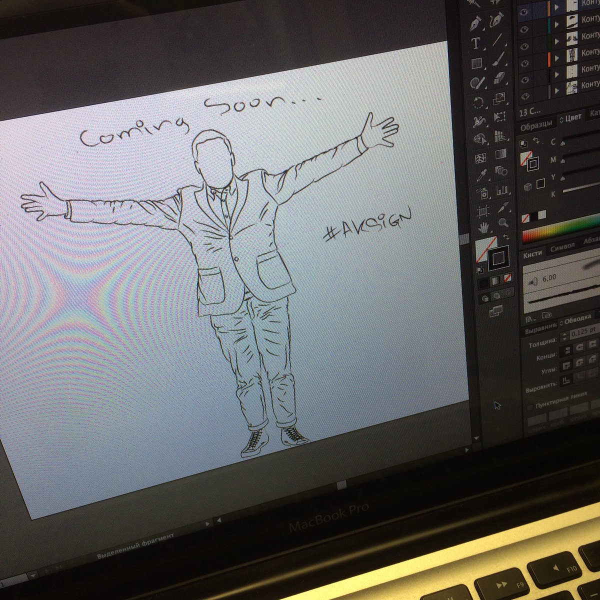
Task: Choose the first Выровнять stroke alignment button
Action: (x=566, y=381)
